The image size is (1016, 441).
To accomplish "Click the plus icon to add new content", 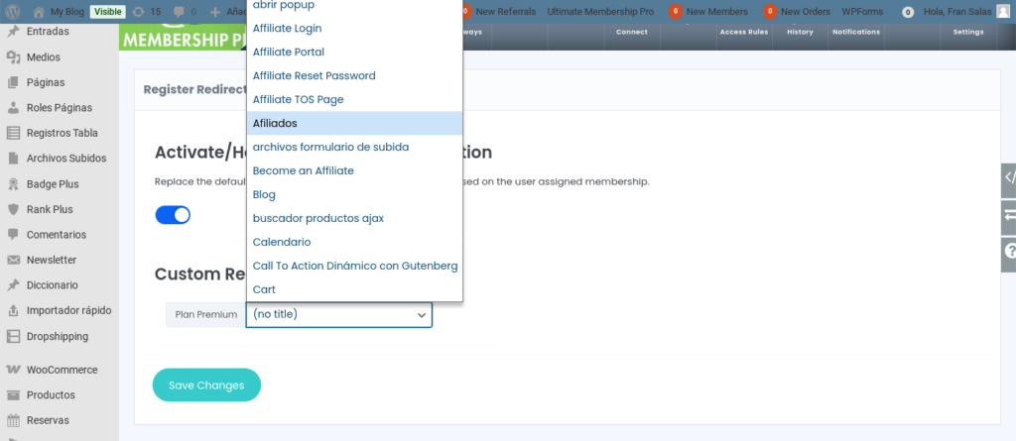I will coord(215,12).
